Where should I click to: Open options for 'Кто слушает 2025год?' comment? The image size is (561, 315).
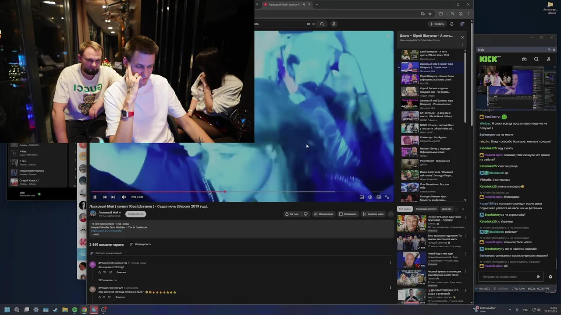click(x=391, y=263)
